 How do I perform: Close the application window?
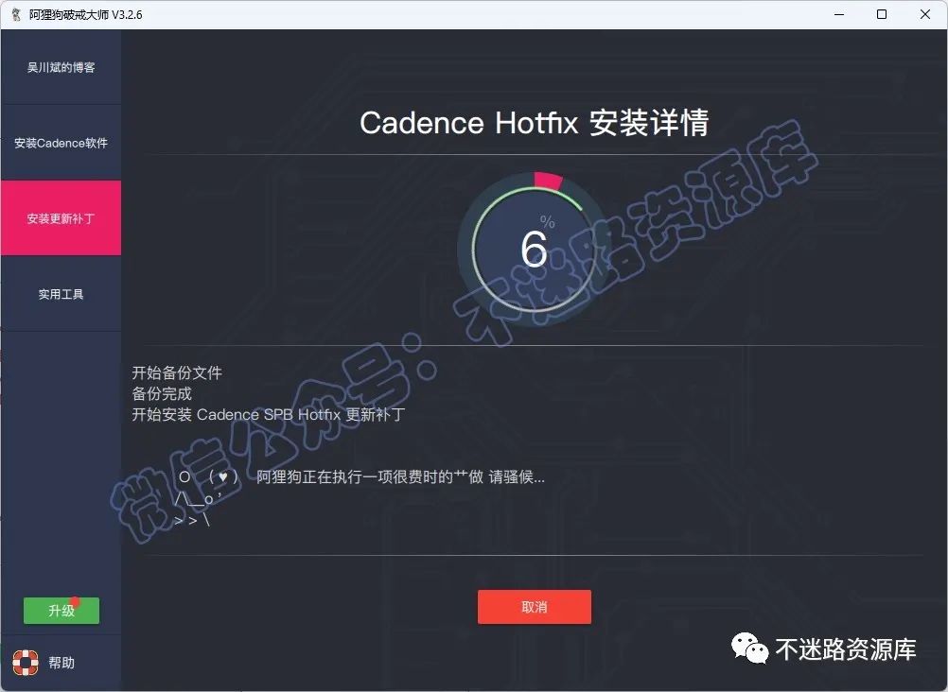[925, 14]
